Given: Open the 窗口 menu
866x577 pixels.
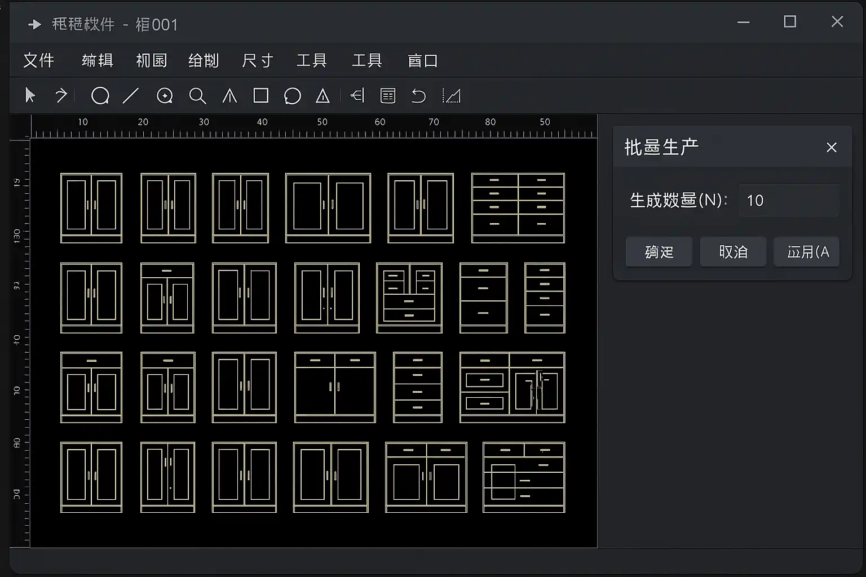Looking at the screenshot, I should click(x=423, y=60).
